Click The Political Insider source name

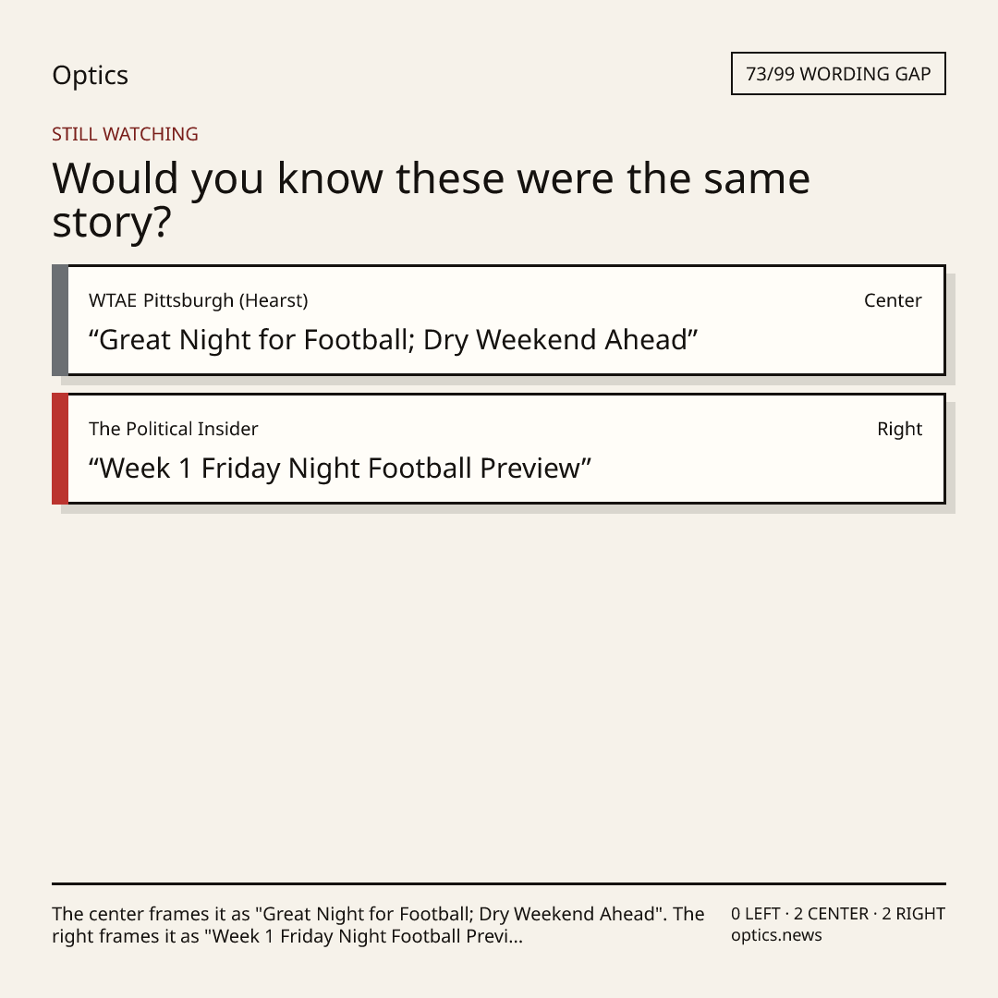173,429
